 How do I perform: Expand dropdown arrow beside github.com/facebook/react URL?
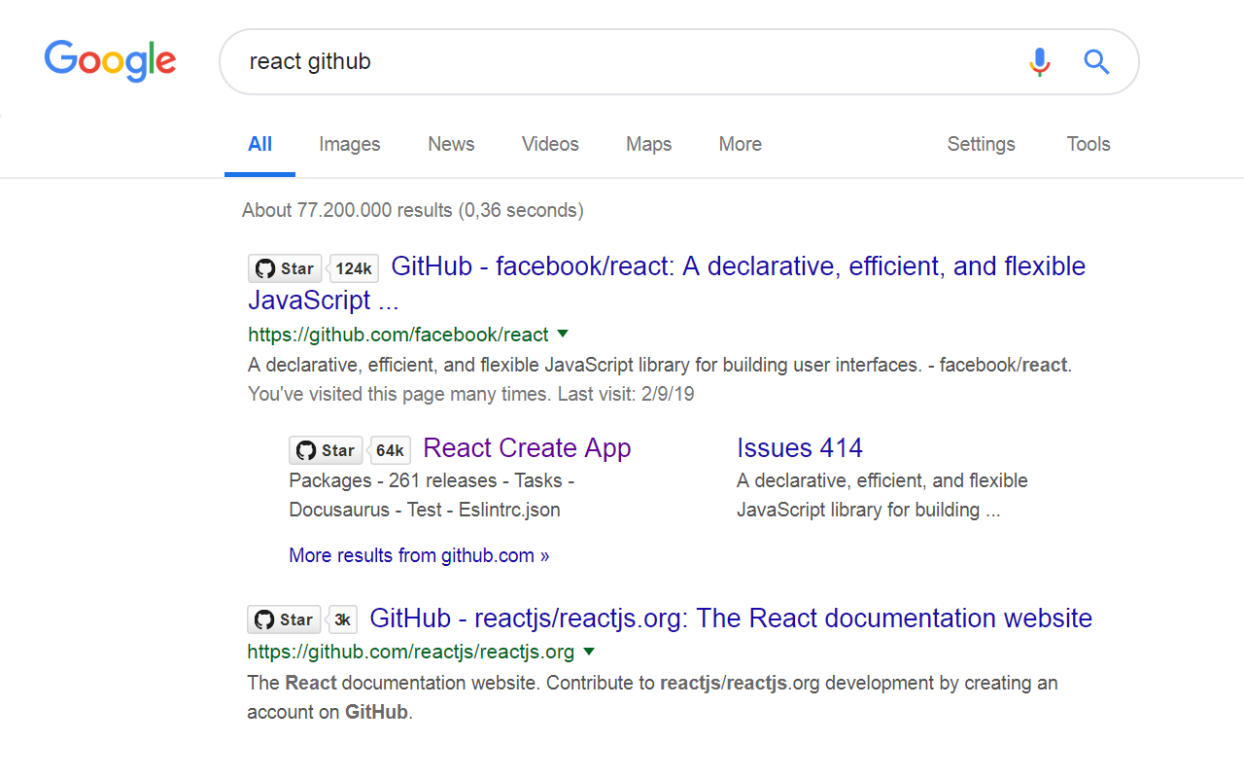pos(562,335)
